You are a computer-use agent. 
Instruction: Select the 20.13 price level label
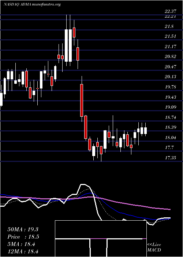171,77
